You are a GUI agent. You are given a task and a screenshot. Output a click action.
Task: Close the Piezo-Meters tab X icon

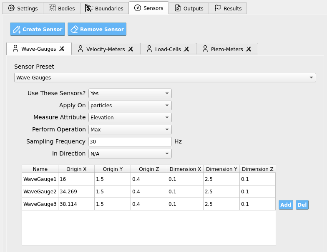(249, 49)
